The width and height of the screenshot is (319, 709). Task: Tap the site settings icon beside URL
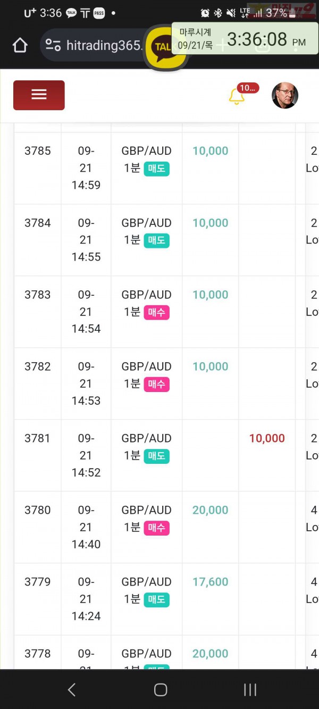click(x=53, y=46)
